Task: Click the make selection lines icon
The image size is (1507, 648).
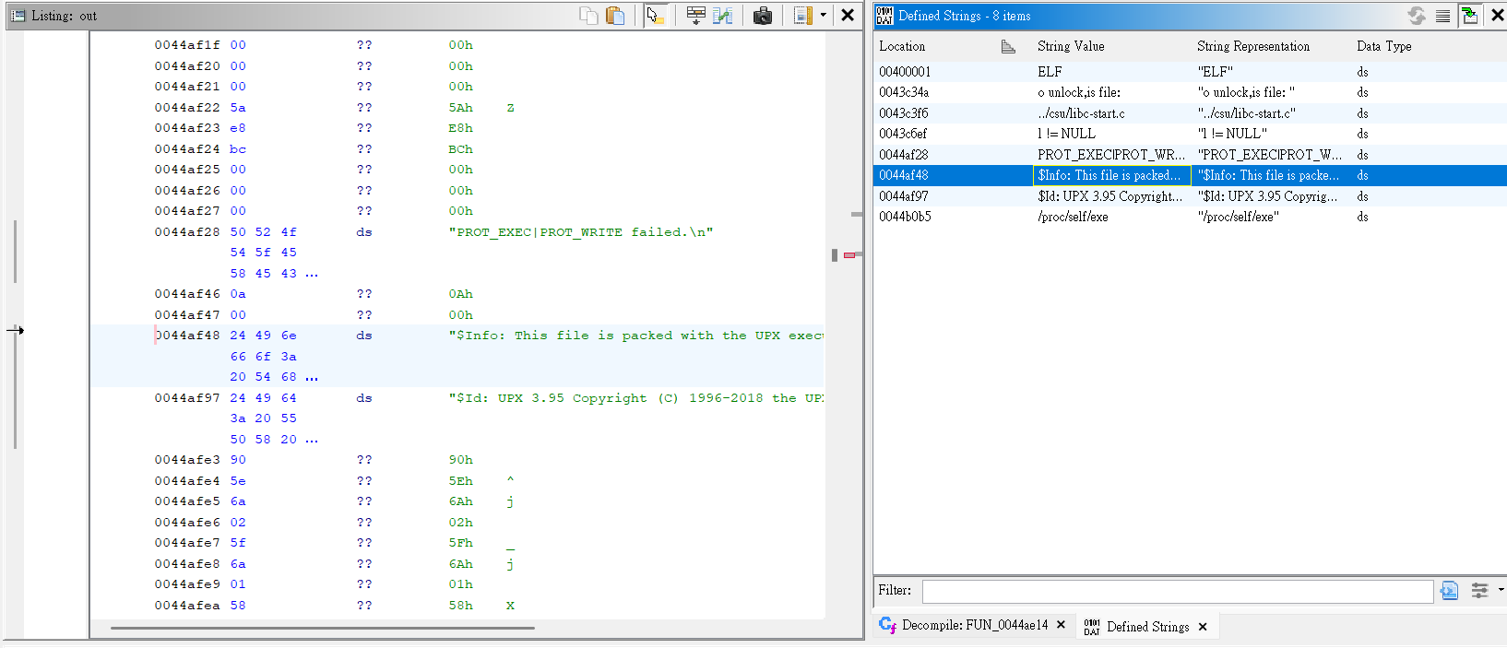Action: point(1443,16)
